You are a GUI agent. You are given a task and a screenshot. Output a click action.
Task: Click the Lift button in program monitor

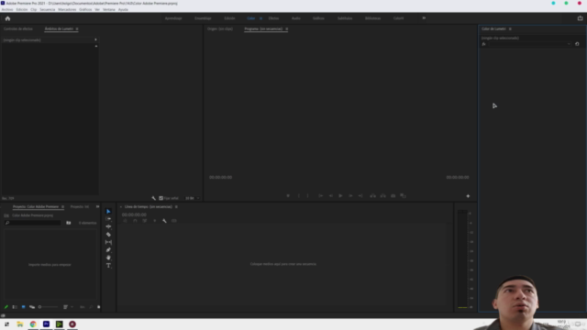click(x=373, y=196)
